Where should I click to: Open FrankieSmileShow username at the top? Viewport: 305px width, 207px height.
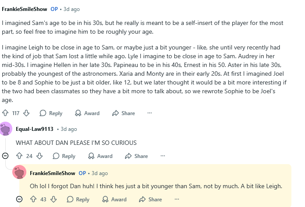point(25,9)
